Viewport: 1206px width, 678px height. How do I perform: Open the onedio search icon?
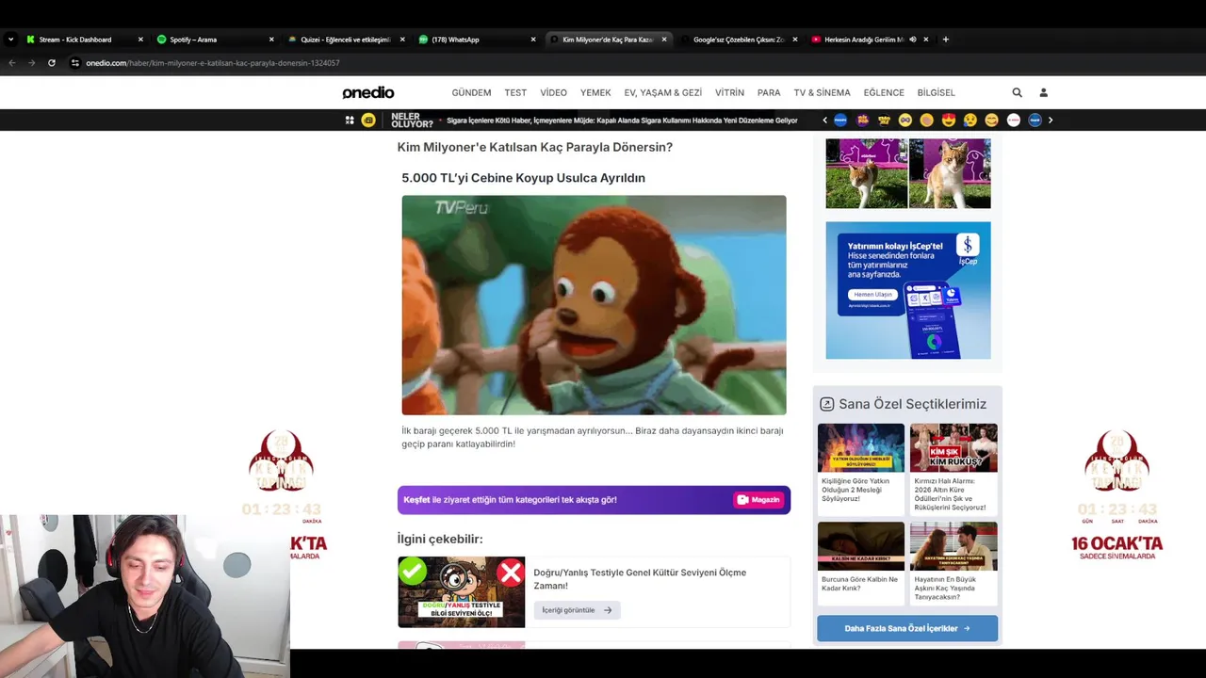pos(1017,92)
